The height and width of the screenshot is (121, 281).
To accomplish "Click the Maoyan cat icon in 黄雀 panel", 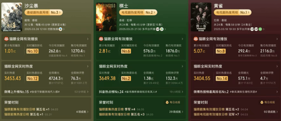I will (196, 39).
